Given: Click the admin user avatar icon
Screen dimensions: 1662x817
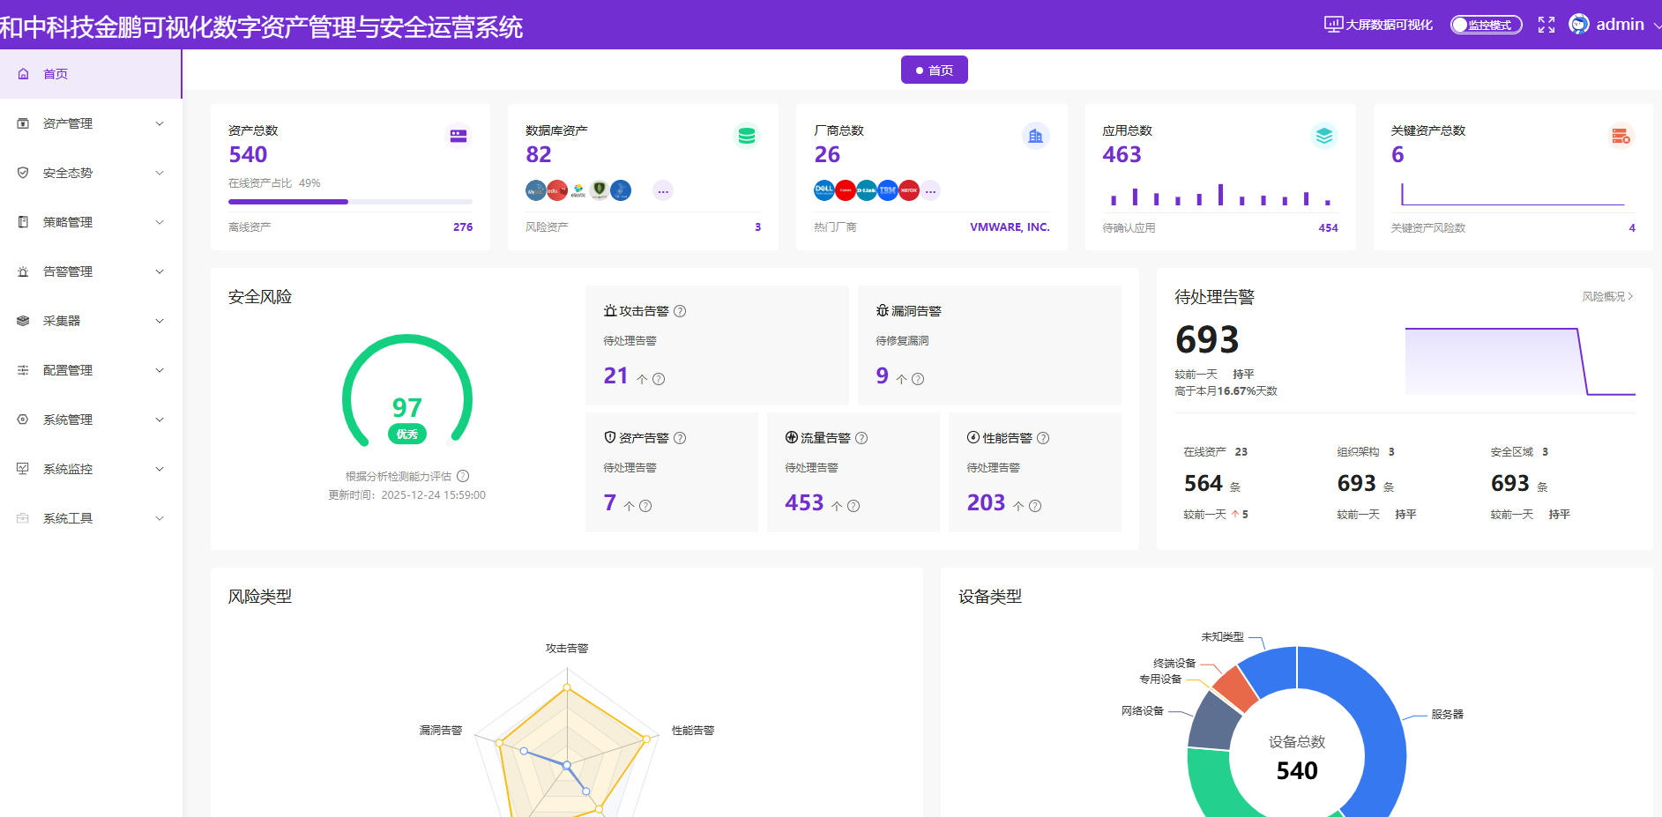Looking at the screenshot, I should [1578, 25].
